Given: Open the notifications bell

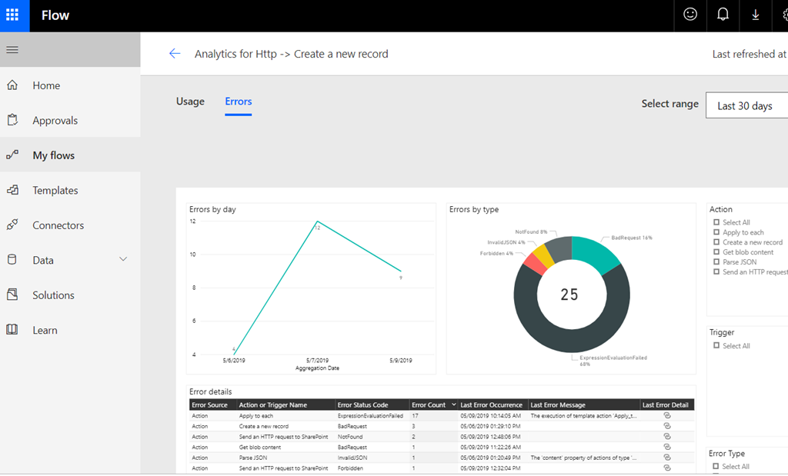Looking at the screenshot, I should click(x=723, y=15).
